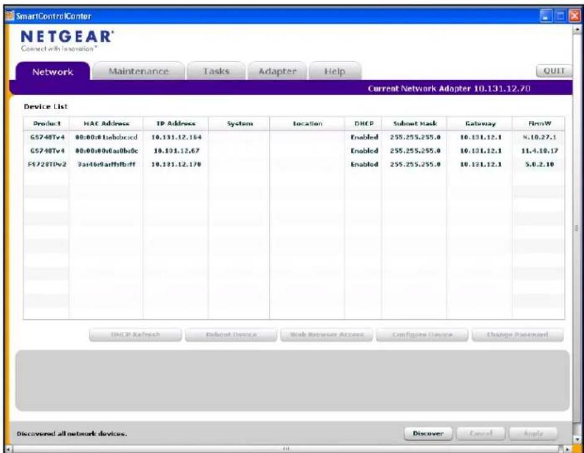Click the System column header
Image resolution: width=584 pixels, height=453 pixels.
(239, 123)
